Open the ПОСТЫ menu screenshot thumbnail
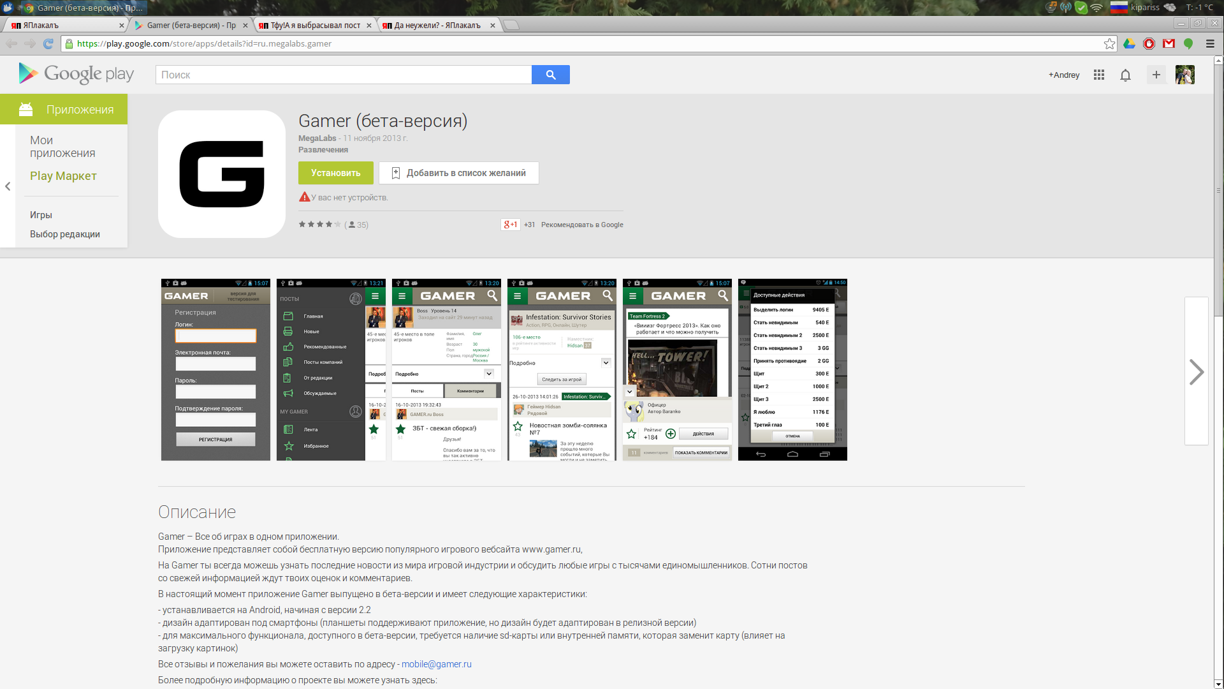The image size is (1224, 689). coord(331,369)
